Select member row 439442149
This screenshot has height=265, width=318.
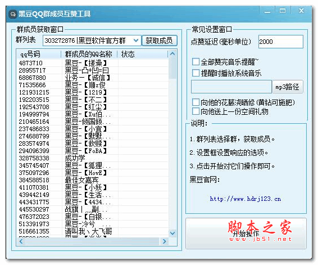(93, 195)
